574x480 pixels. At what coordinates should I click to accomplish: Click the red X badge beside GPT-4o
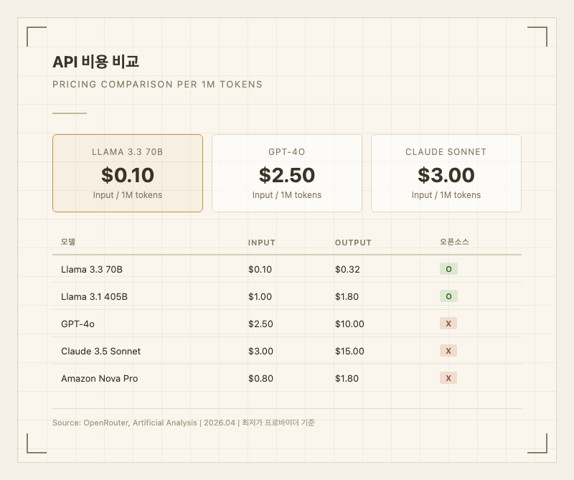[x=448, y=324]
